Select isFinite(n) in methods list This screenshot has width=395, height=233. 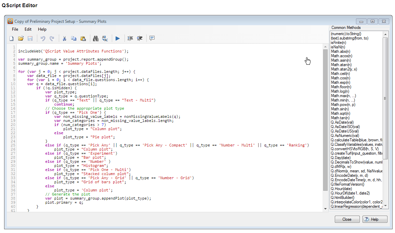pos(338,43)
